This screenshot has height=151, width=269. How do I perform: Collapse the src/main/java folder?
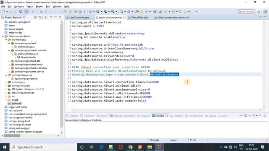(6, 40)
